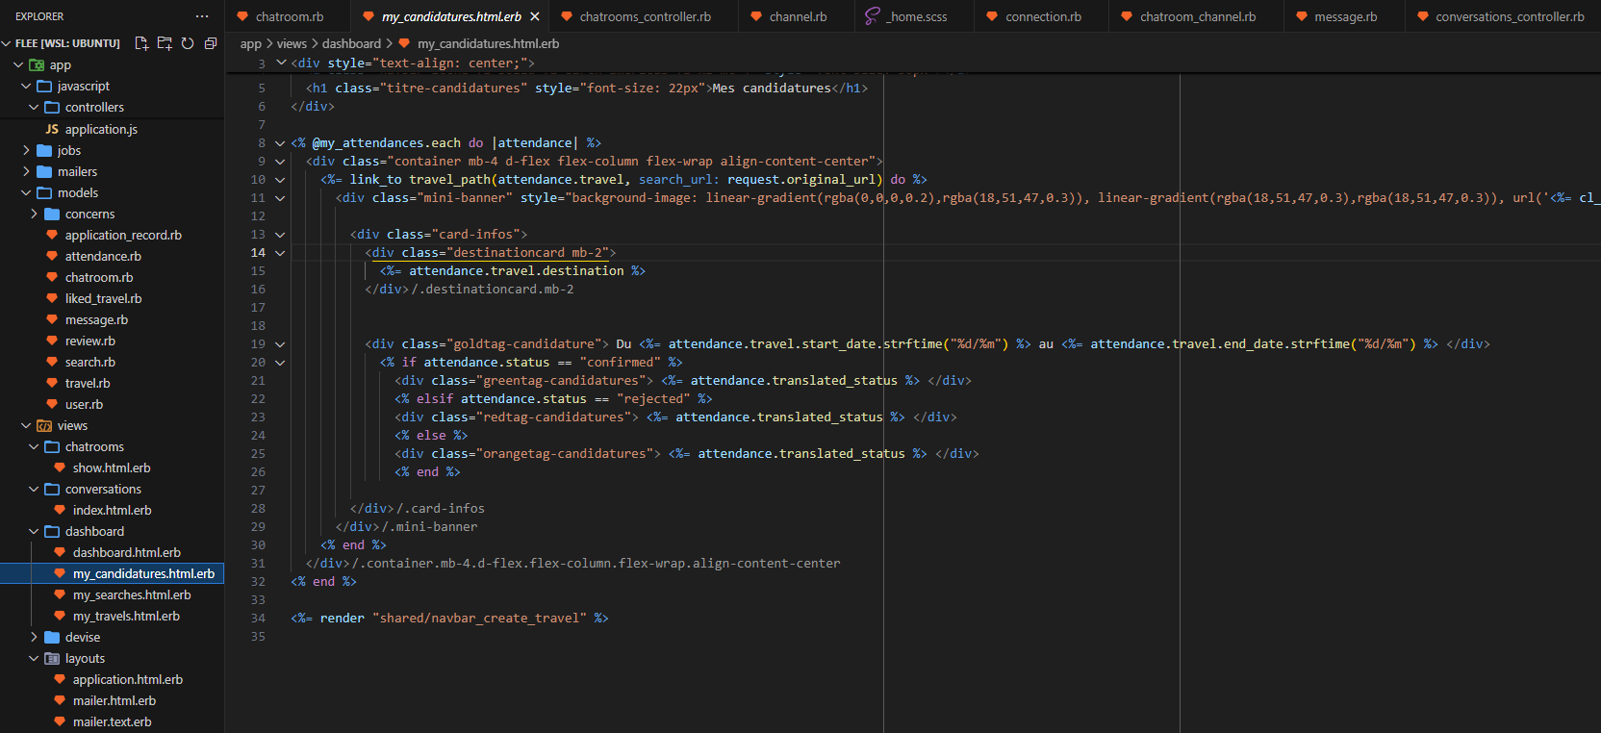Switch to chatrooms_controller.rb tab
Image resolution: width=1601 pixels, height=733 pixels.
point(645,16)
